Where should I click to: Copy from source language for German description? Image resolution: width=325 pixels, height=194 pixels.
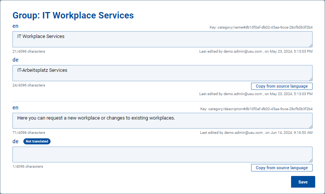coord(282,168)
